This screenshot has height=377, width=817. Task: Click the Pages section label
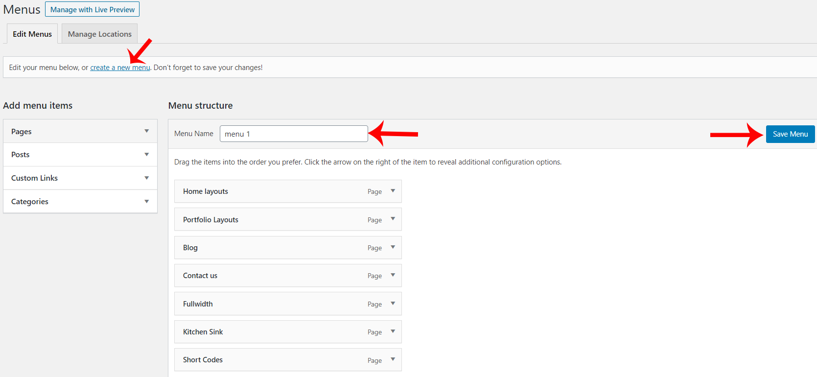click(22, 132)
